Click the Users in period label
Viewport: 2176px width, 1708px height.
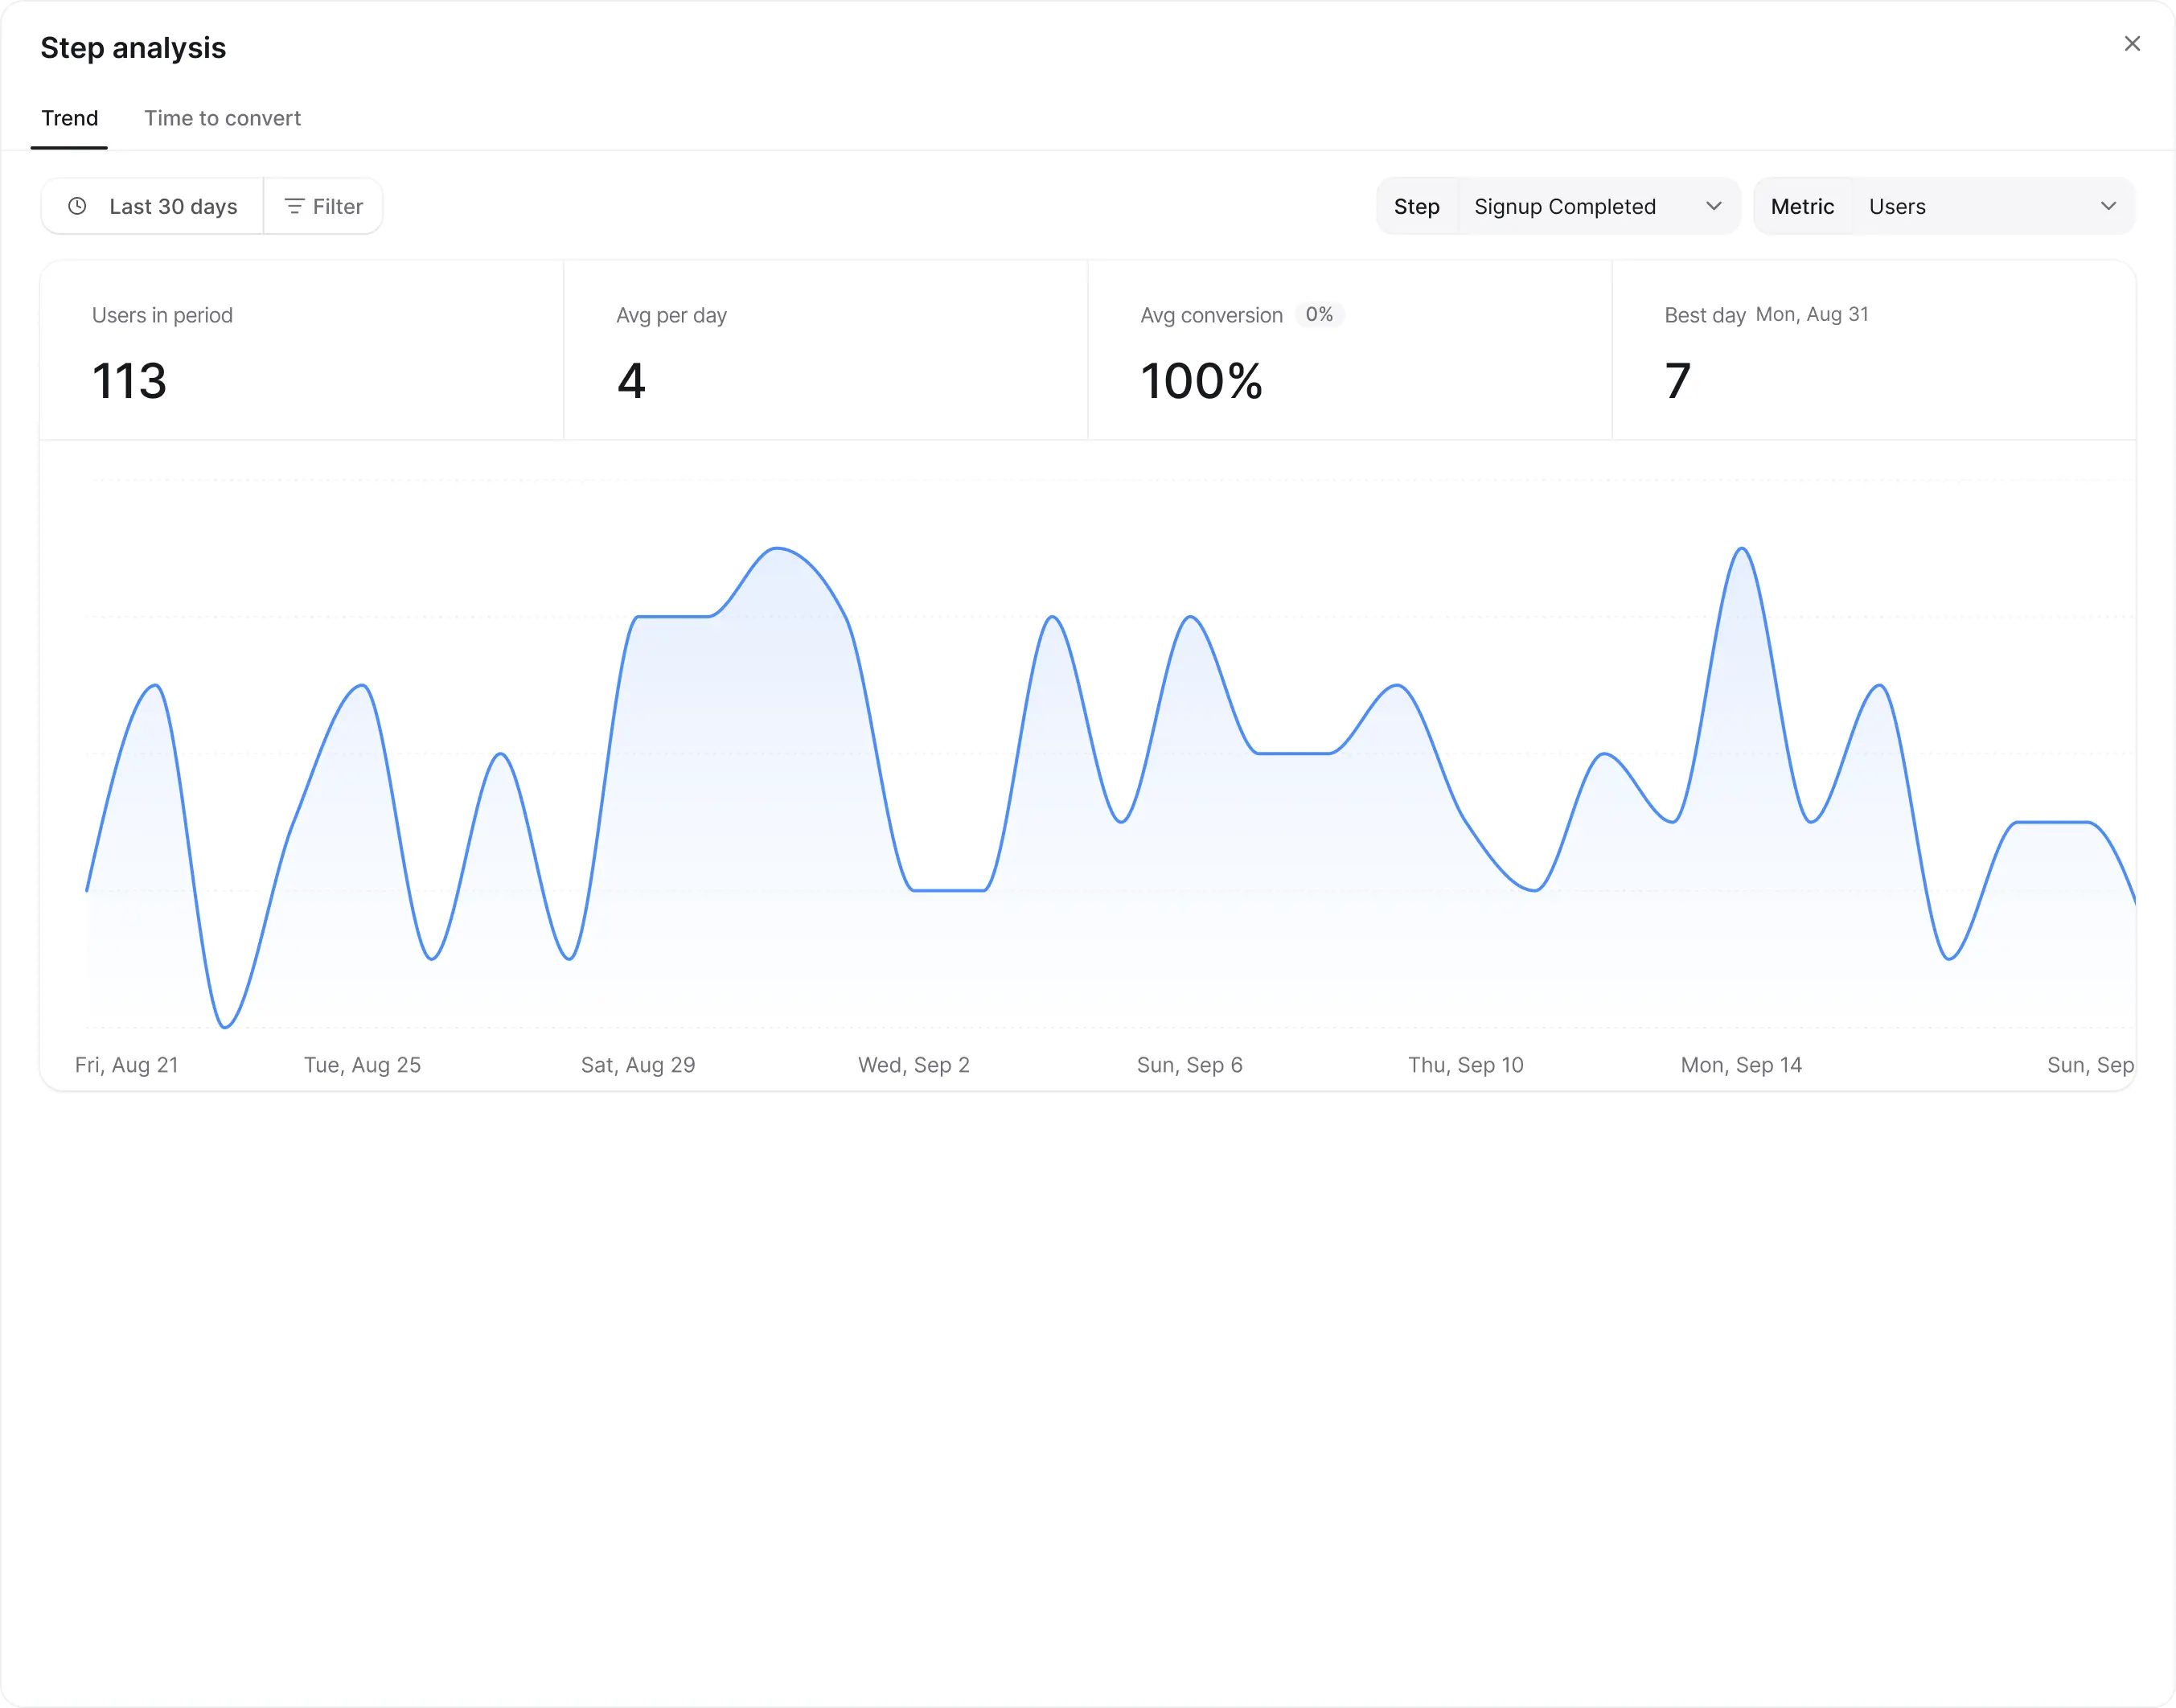[162, 315]
